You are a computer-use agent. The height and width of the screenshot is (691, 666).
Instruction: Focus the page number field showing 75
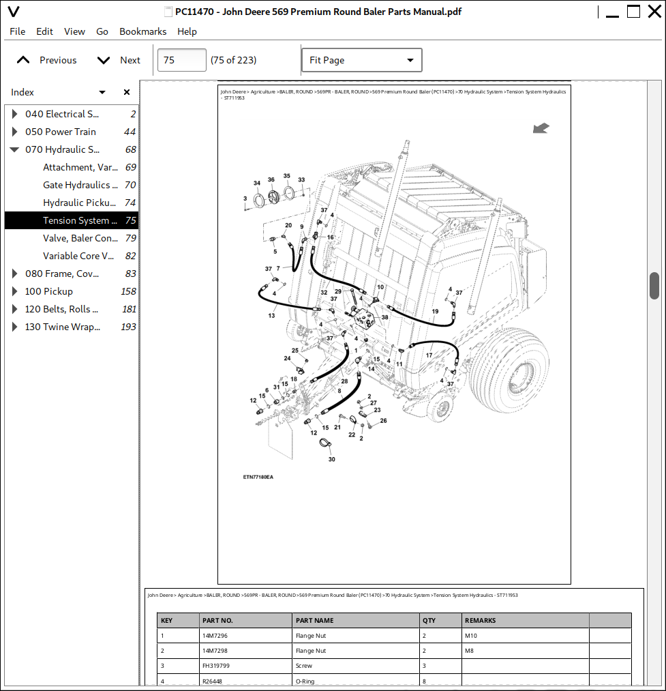click(x=181, y=60)
